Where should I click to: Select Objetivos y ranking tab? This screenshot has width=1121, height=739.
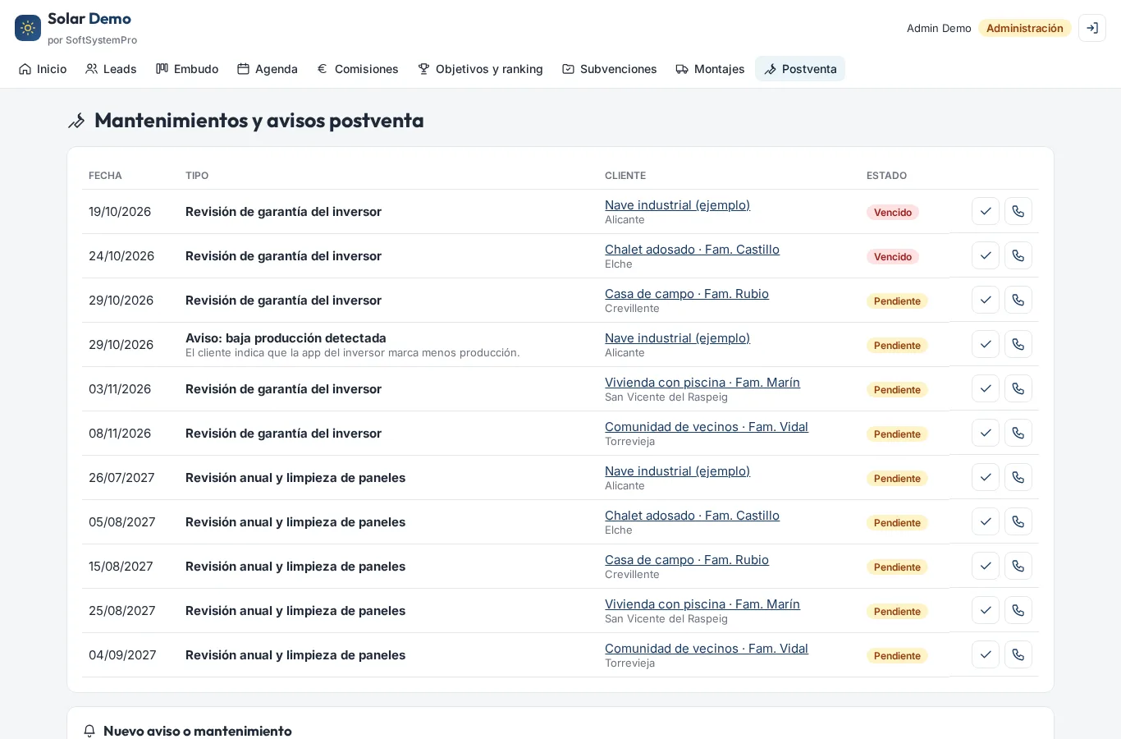coord(480,69)
